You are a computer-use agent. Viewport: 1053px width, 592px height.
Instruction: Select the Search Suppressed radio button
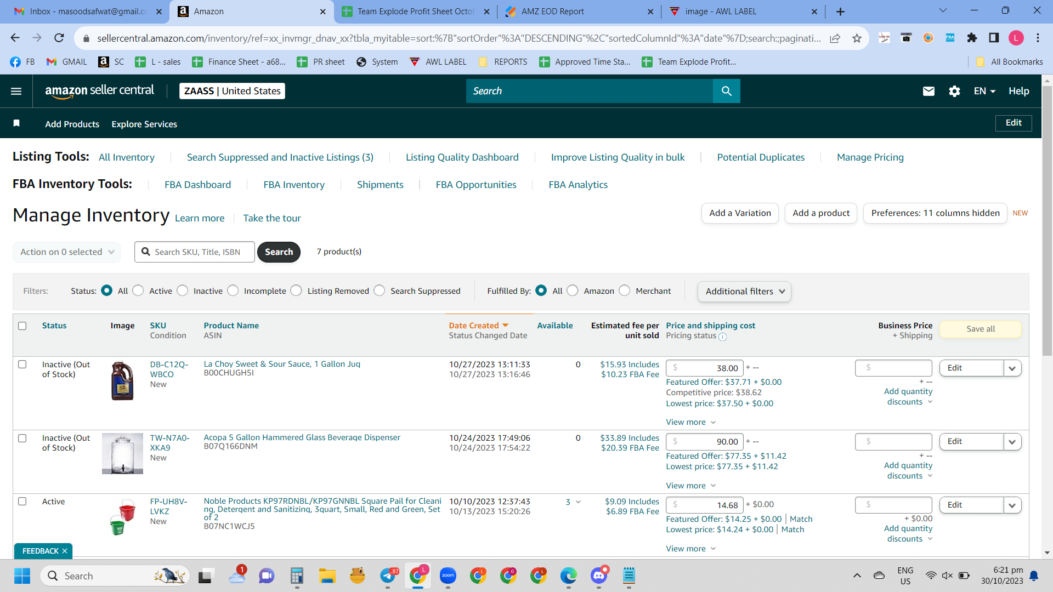380,291
